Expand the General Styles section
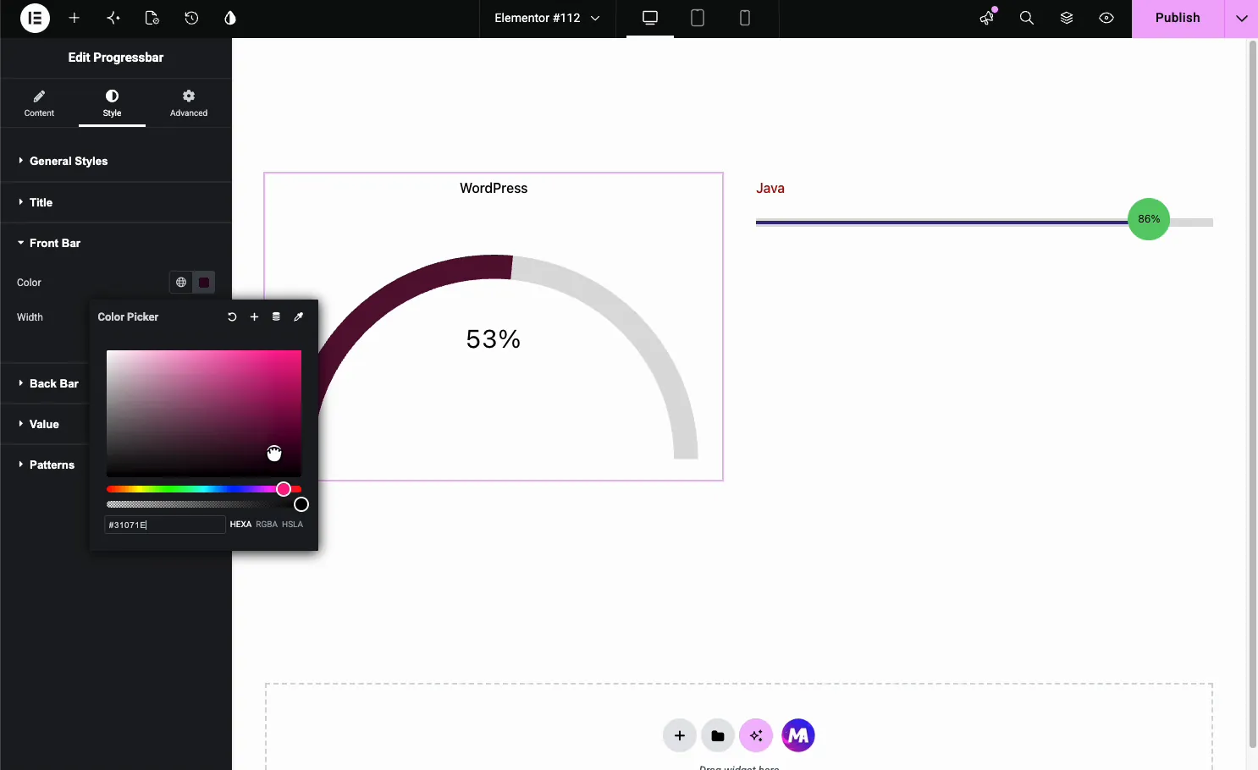Viewport: 1258px width, 770px height. (116, 161)
